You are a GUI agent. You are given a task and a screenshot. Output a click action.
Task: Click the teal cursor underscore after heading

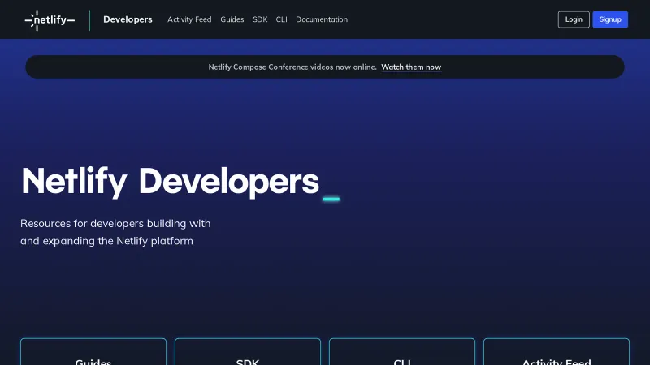(331, 198)
